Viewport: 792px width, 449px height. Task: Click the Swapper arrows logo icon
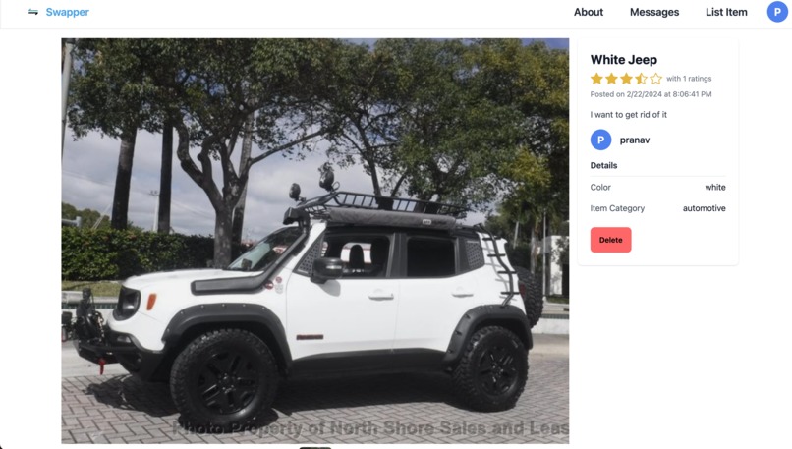pos(33,12)
